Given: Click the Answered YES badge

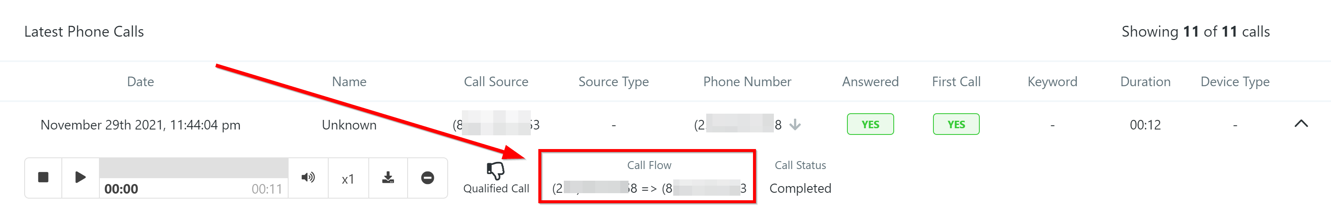Looking at the screenshot, I should click(x=870, y=124).
